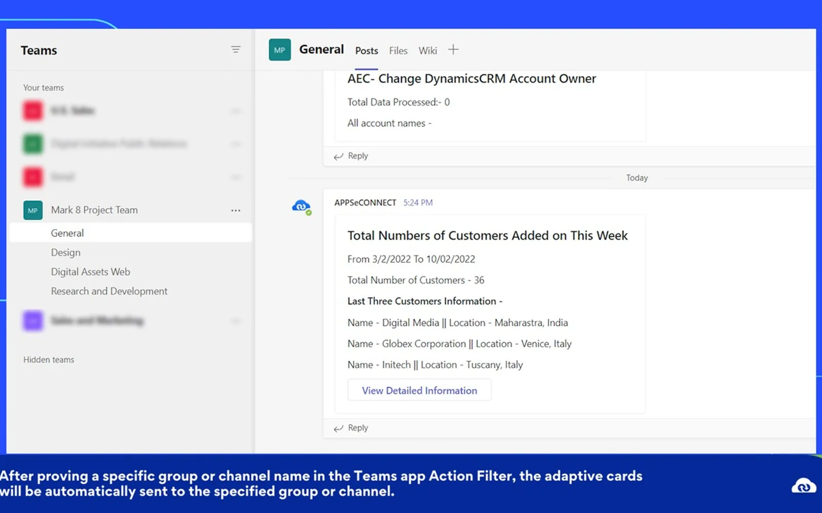
Task: Click 'Last Three Customers Information' heading
Action: click(x=425, y=301)
